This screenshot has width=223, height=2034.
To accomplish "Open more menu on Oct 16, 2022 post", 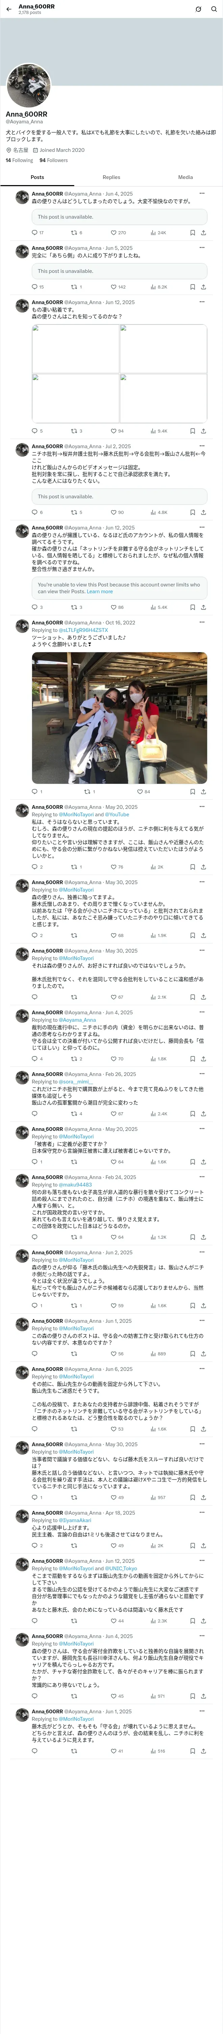I will 202,622.
